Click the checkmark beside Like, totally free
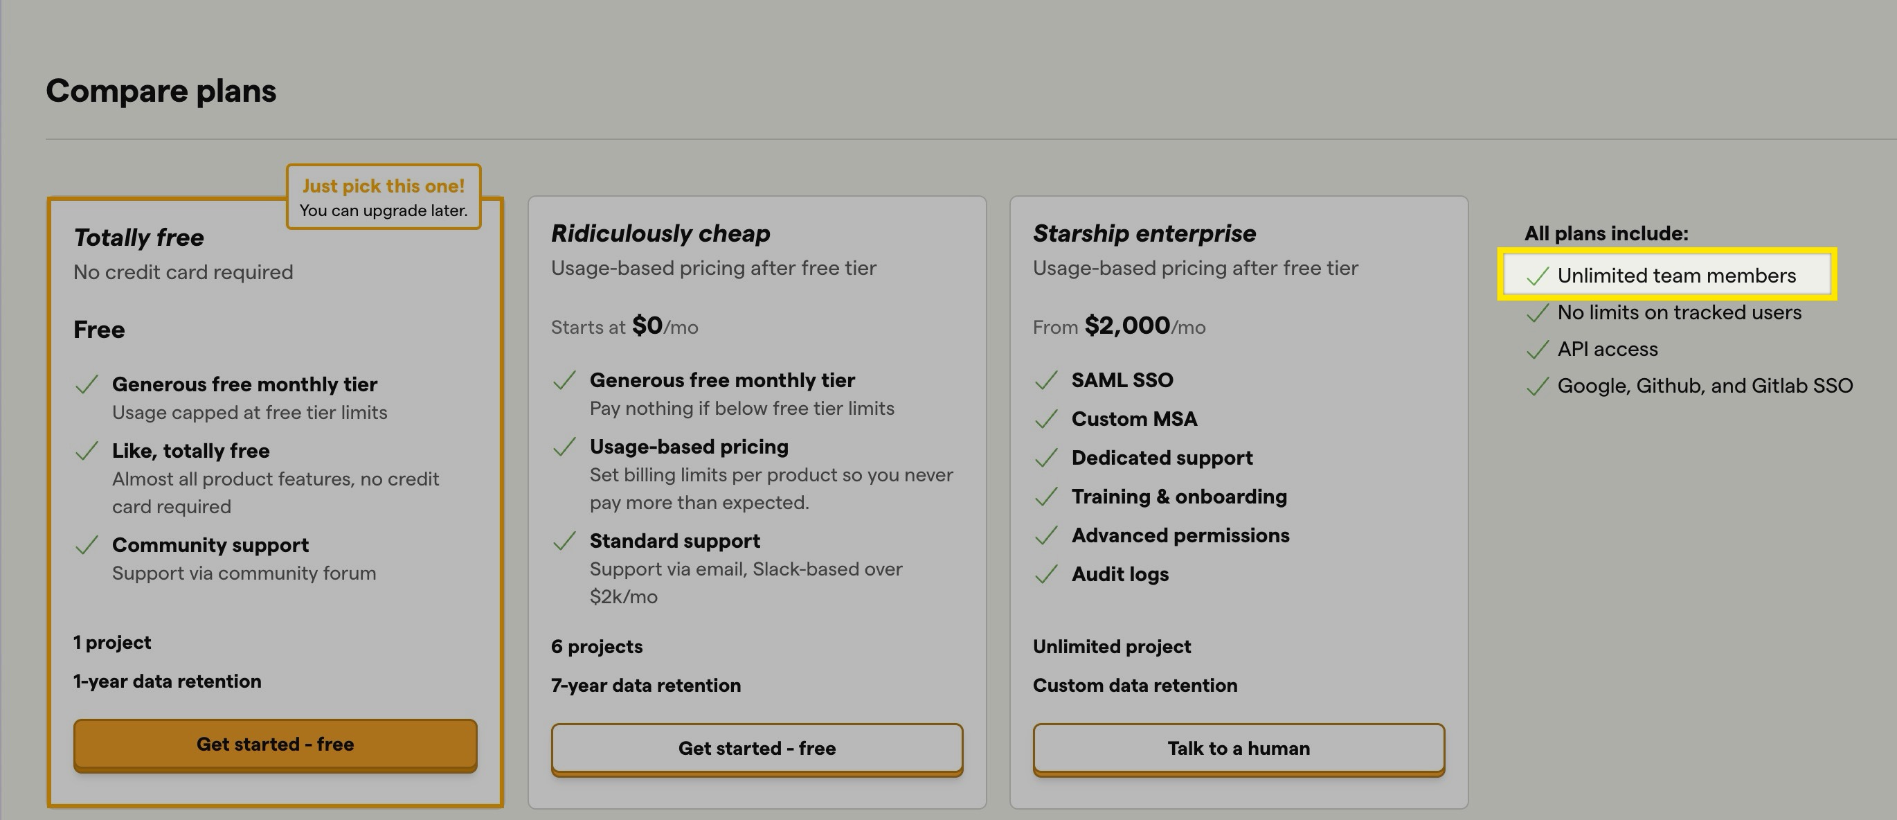This screenshot has height=820, width=1897. pyautogui.click(x=87, y=451)
